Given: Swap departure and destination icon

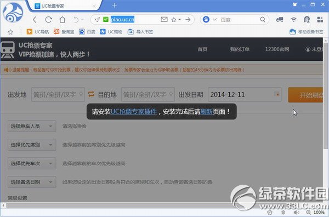Looking at the screenshot, I should [91, 94].
